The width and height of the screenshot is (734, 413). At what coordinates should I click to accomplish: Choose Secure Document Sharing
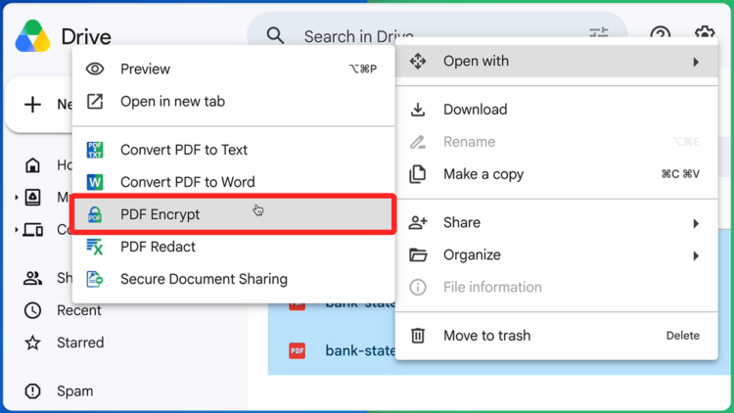pyautogui.click(x=233, y=279)
